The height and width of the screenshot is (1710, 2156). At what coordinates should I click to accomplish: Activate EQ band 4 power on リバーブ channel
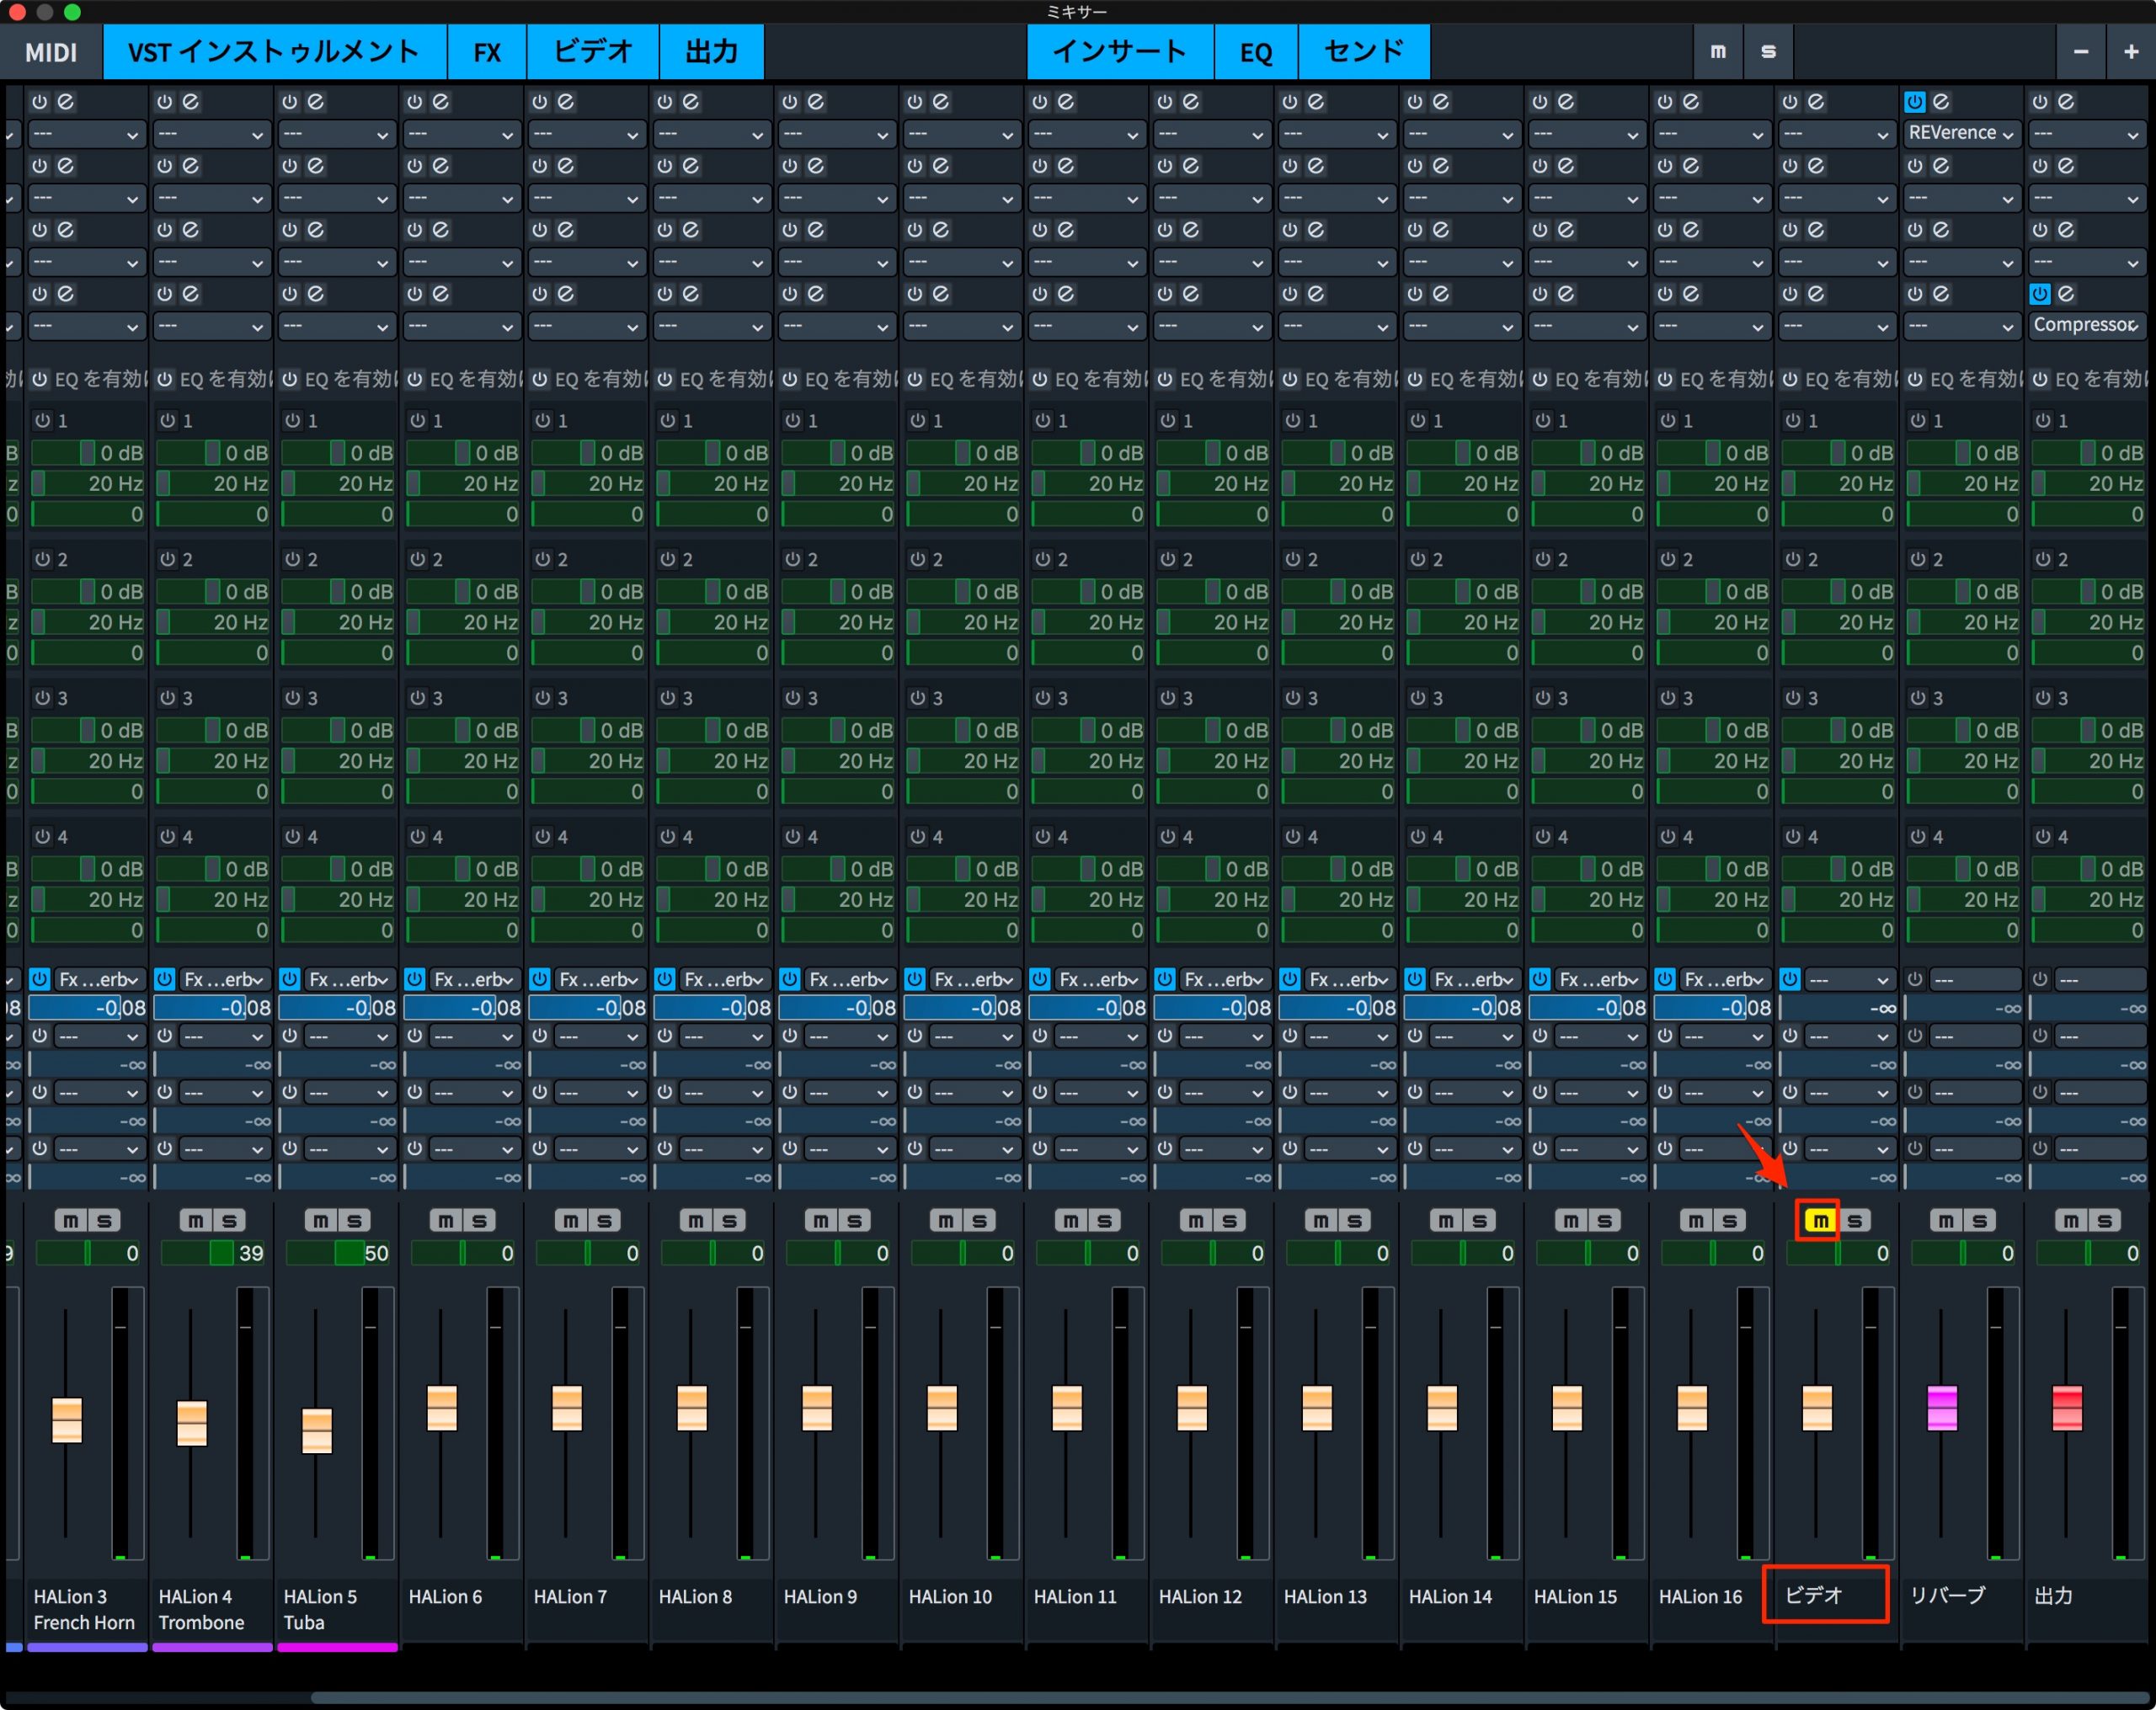click(x=1917, y=836)
